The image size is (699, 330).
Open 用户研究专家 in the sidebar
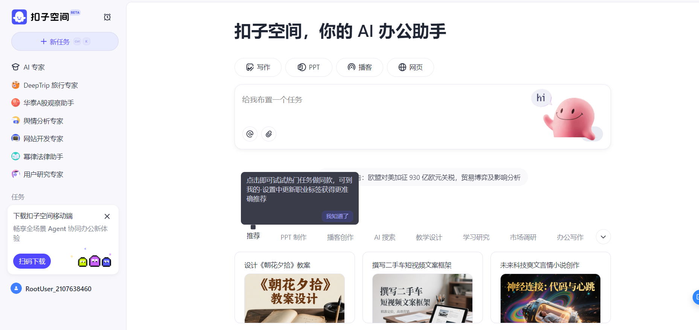click(x=43, y=175)
